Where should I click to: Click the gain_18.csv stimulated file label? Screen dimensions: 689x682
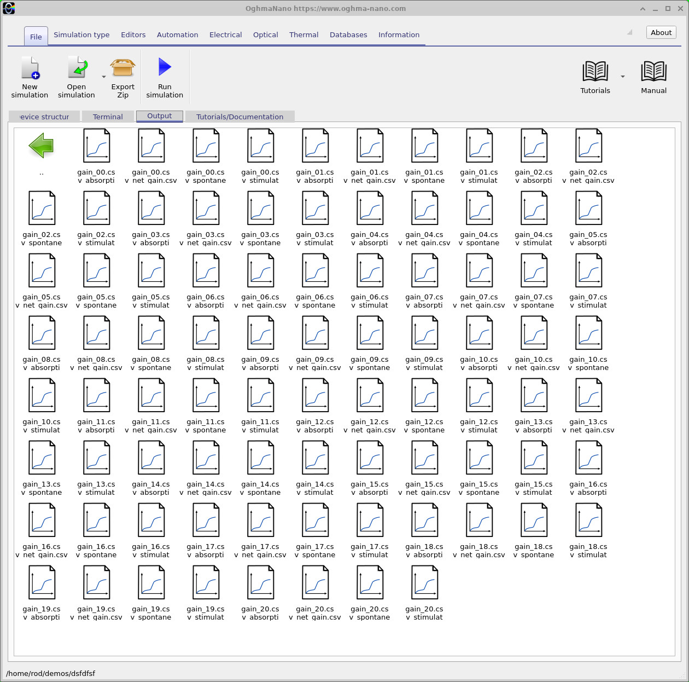click(588, 551)
